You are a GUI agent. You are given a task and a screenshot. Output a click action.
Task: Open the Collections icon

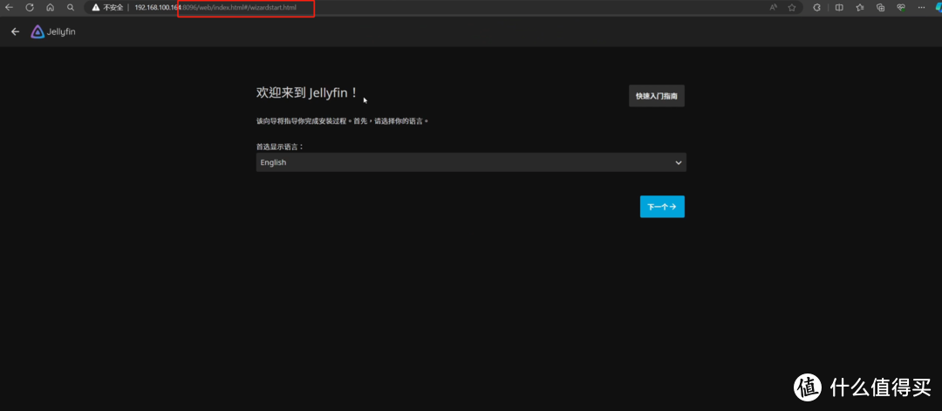(880, 7)
